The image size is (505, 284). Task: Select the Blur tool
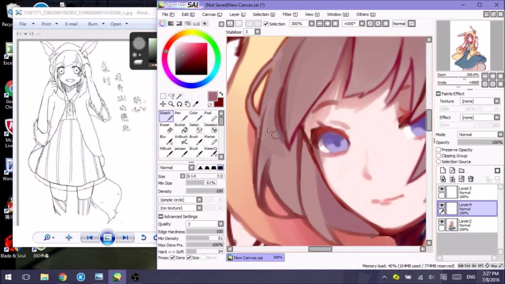click(166, 140)
